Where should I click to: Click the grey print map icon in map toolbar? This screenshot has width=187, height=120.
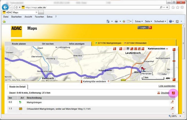coord(128,49)
